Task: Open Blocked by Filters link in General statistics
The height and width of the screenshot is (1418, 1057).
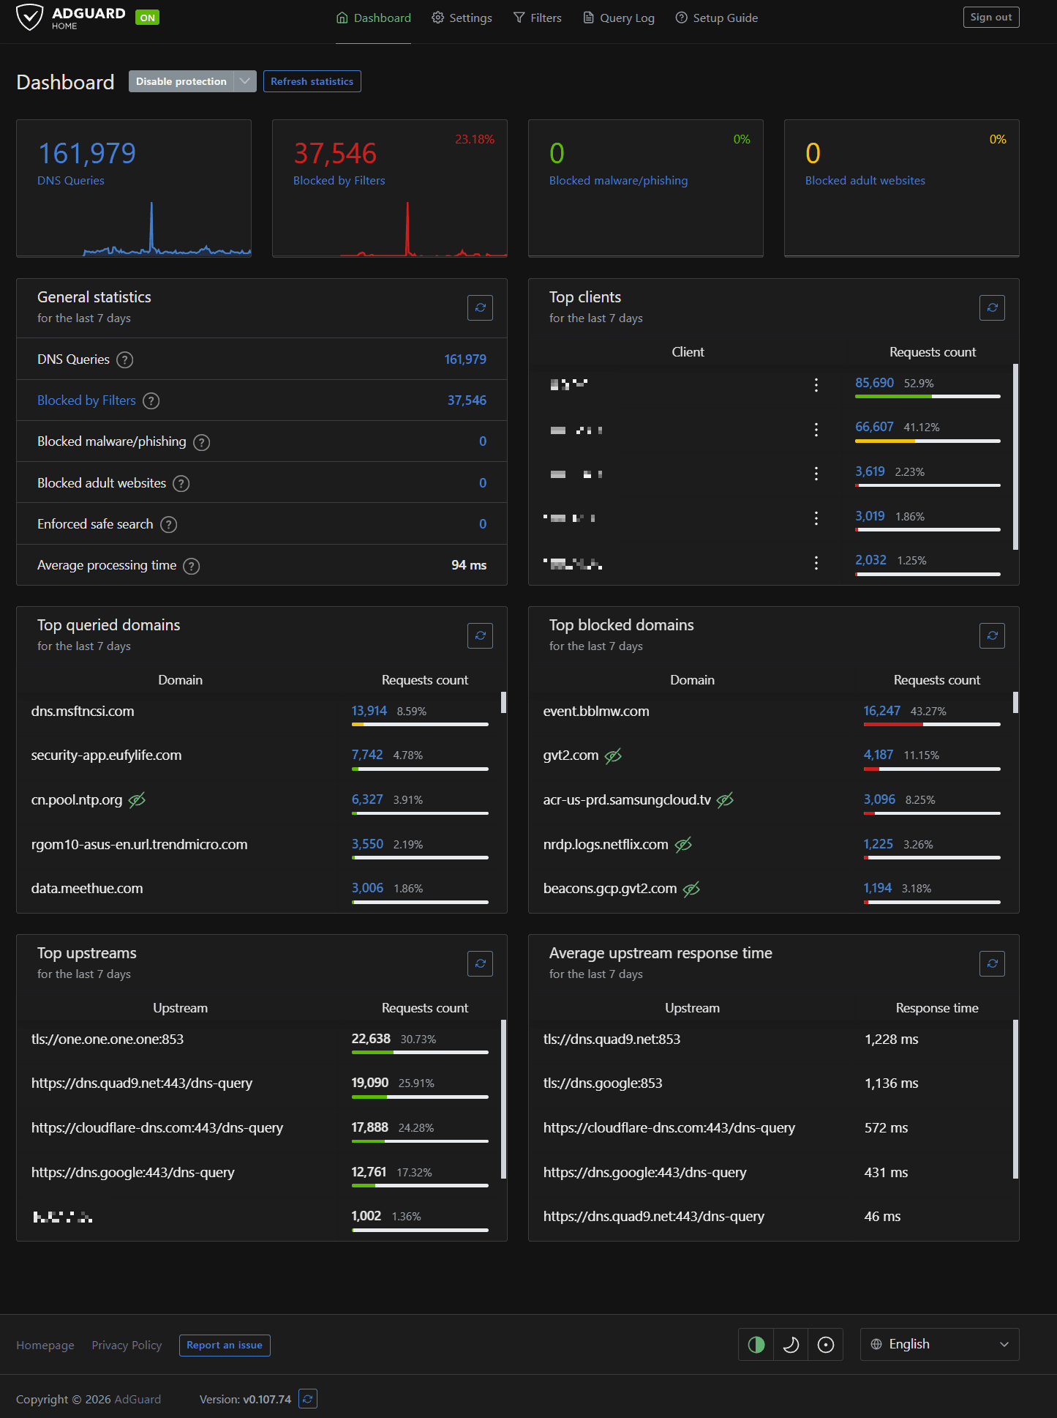Action: 86,400
